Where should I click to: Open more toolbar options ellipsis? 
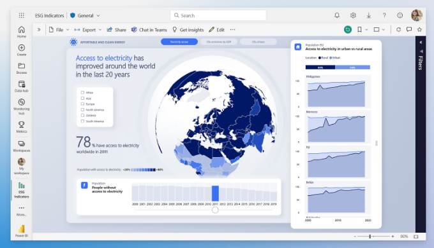(x=232, y=30)
